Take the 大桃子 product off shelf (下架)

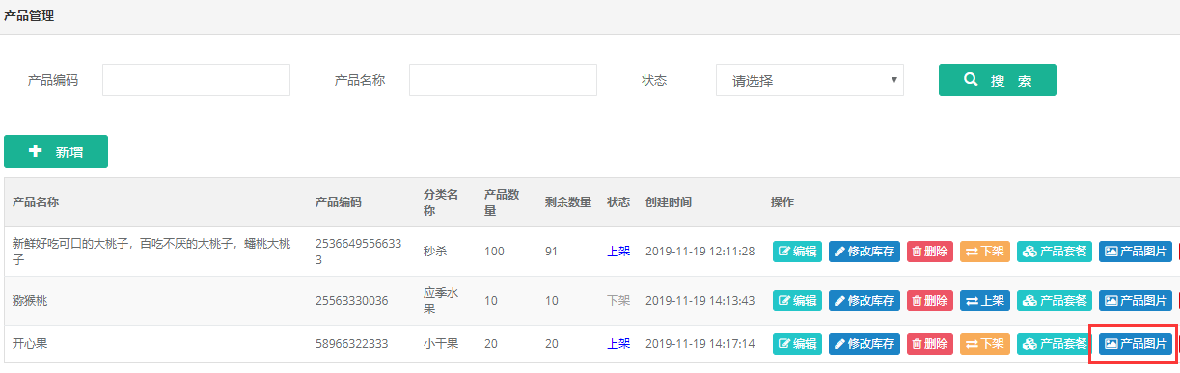984,252
